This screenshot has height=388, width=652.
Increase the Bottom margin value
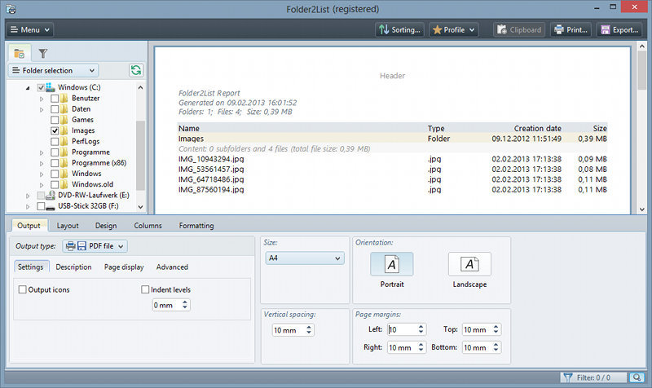click(x=496, y=345)
